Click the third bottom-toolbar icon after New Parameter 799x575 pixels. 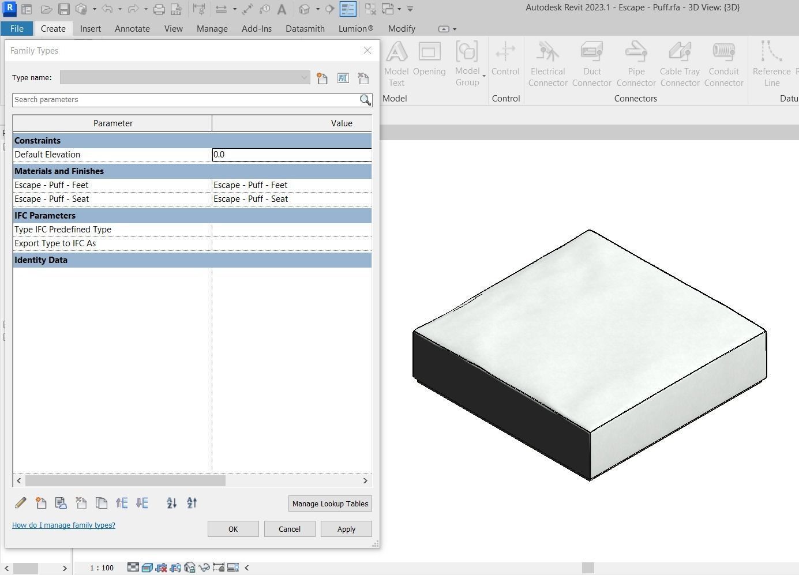click(x=102, y=503)
